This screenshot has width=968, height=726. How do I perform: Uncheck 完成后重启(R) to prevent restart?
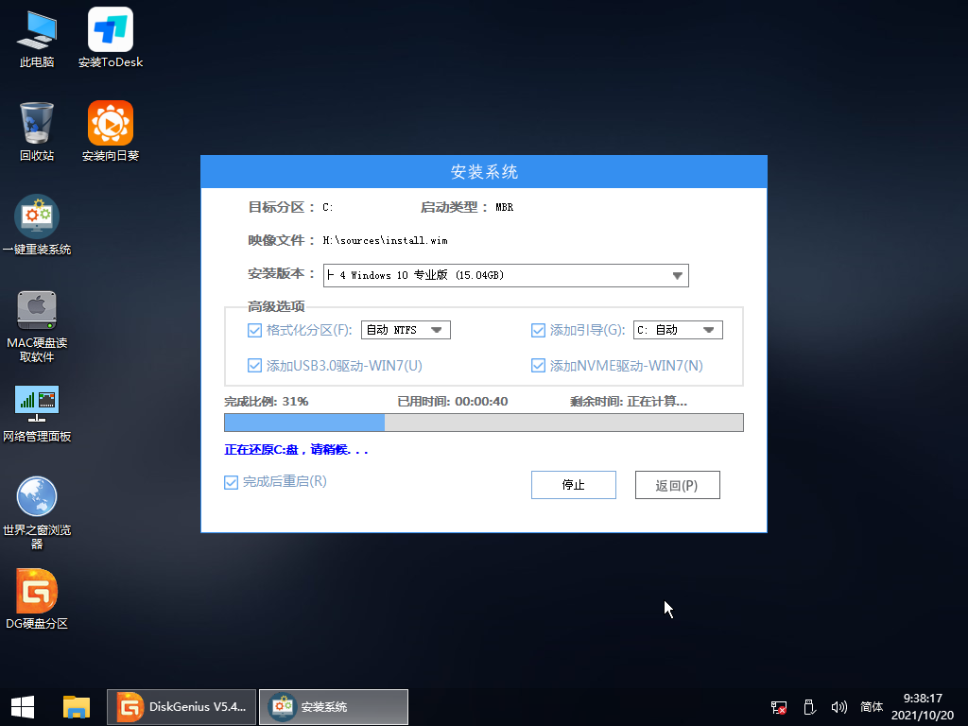(231, 482)
